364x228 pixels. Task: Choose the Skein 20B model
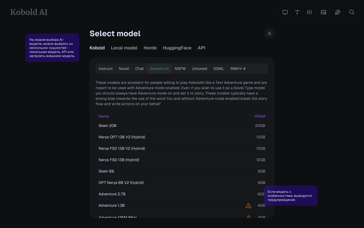coord(182,126)
